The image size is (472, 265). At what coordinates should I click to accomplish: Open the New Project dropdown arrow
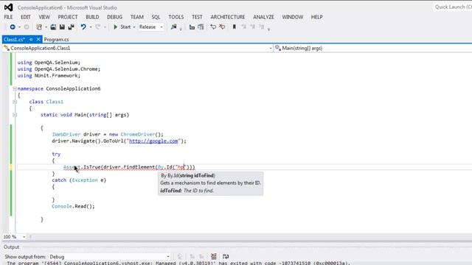click(46, 27)
